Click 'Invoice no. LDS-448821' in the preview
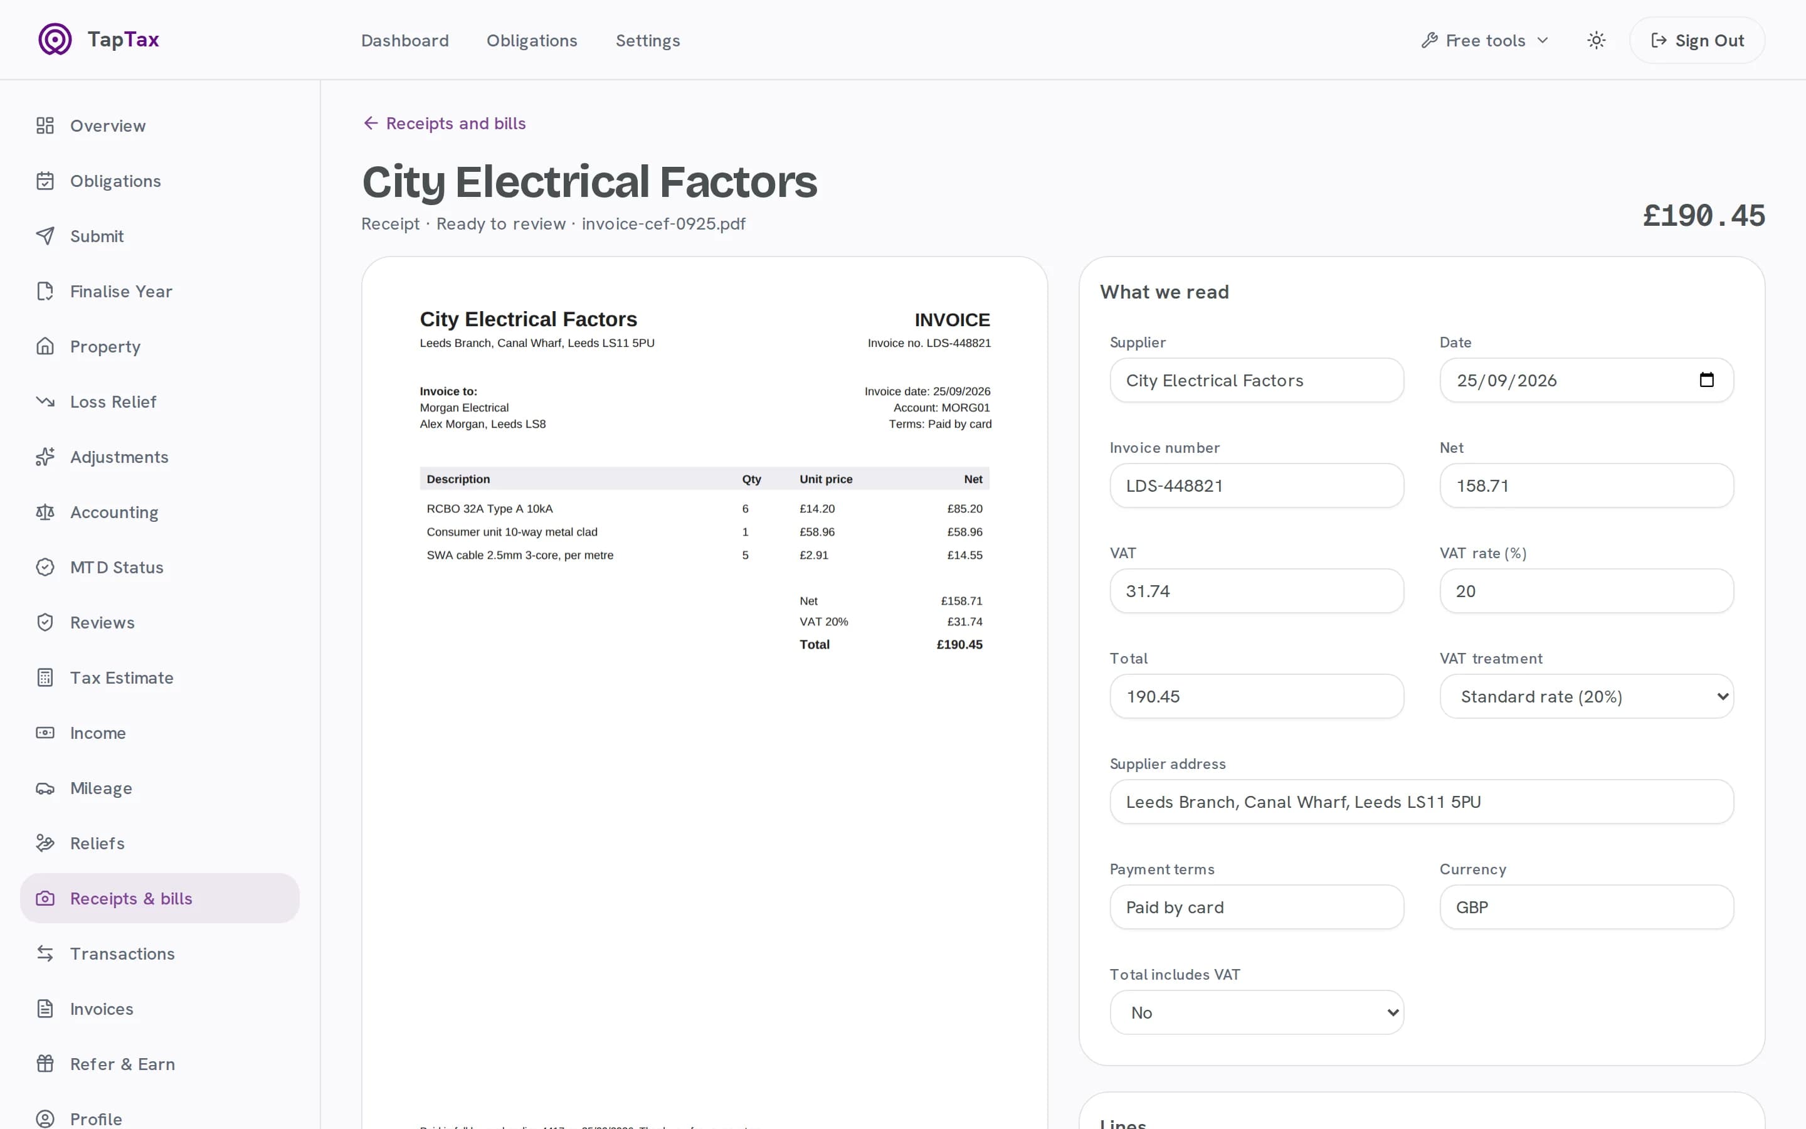 click(929, 342)
